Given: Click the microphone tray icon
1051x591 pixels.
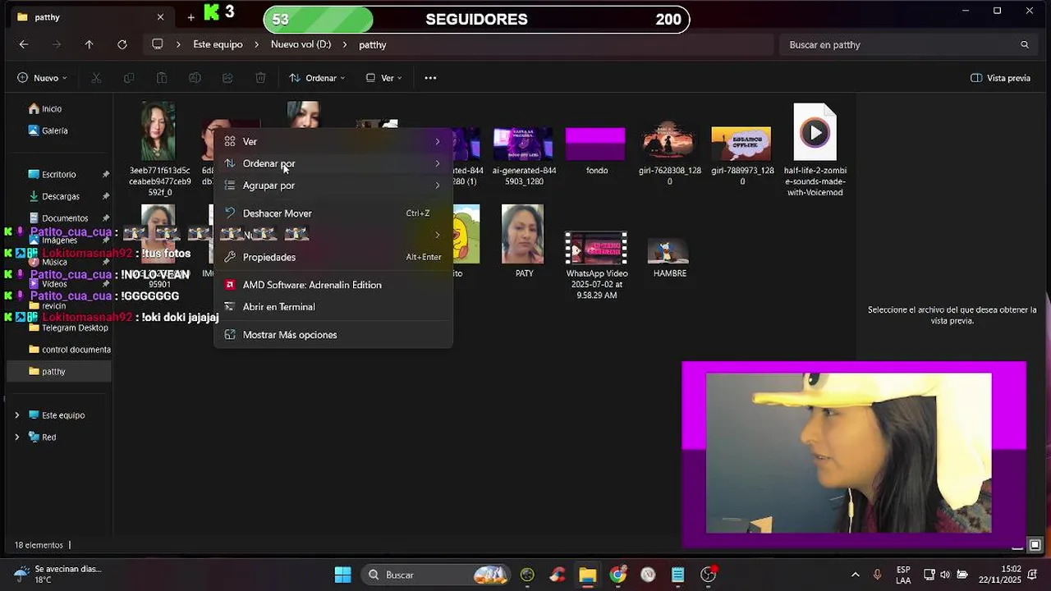Looking at the screenshot, I should click(878, 575).
